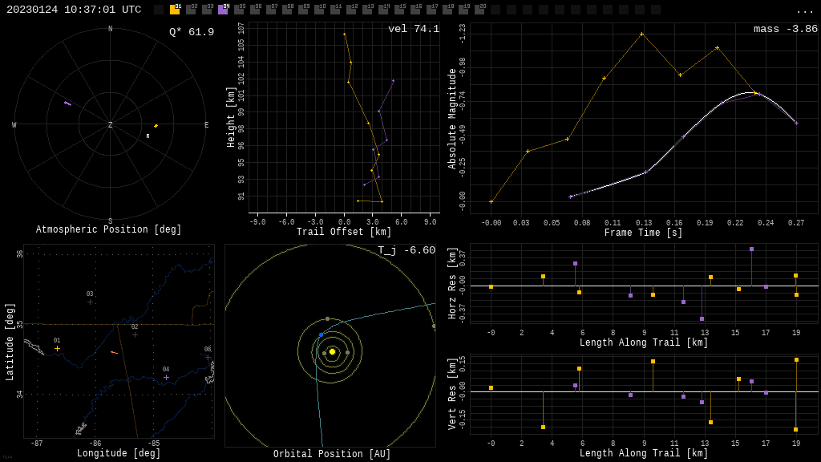Toggle the station 12 indicator square
Image resolution: width=821 pixels, height=462 pixels.
pos(351,10)
